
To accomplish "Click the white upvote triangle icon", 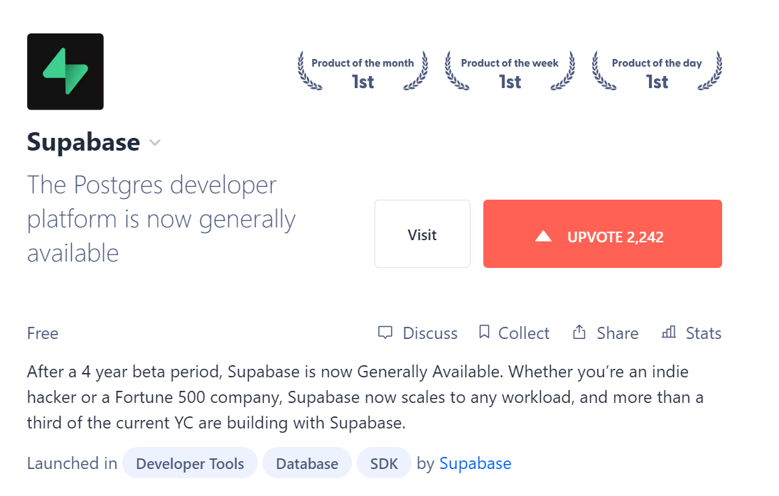I will (x=544, y=236).
